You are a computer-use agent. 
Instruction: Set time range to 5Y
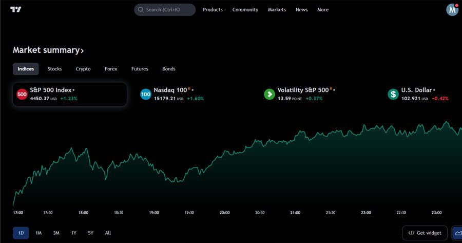(x=90, y=233)
